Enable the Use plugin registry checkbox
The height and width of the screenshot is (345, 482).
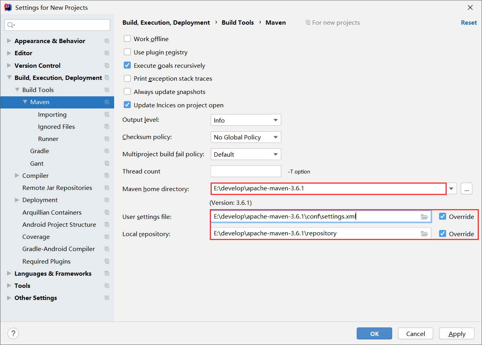click(x=127, y=52)
